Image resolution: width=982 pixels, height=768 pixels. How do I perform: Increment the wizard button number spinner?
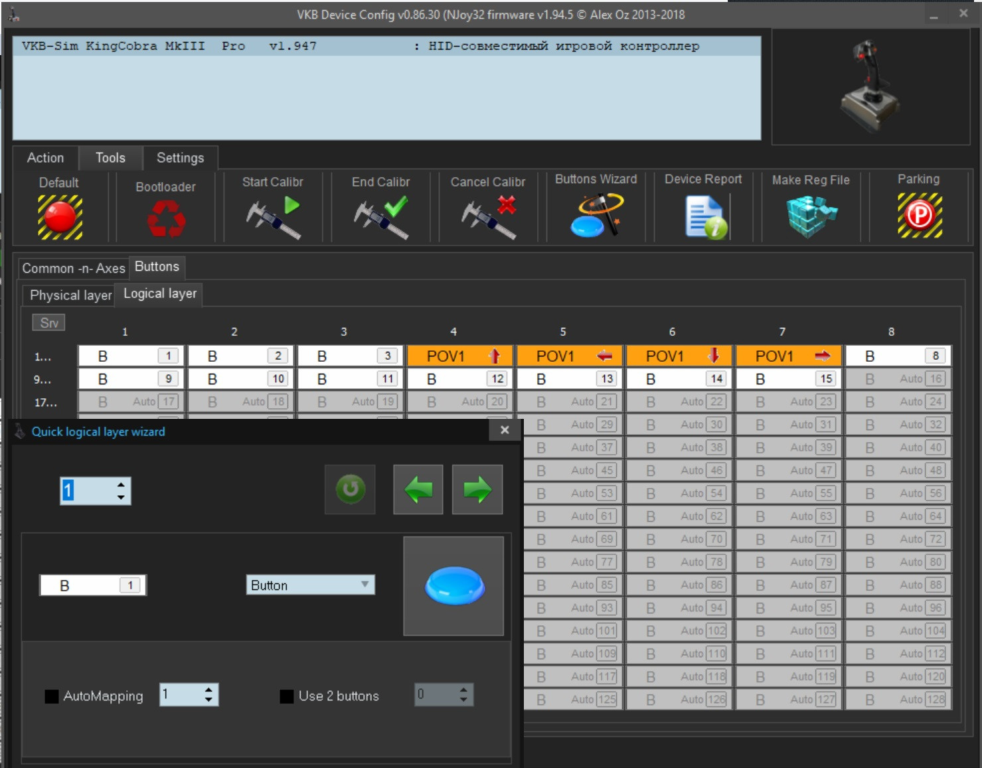coord(121,485)
